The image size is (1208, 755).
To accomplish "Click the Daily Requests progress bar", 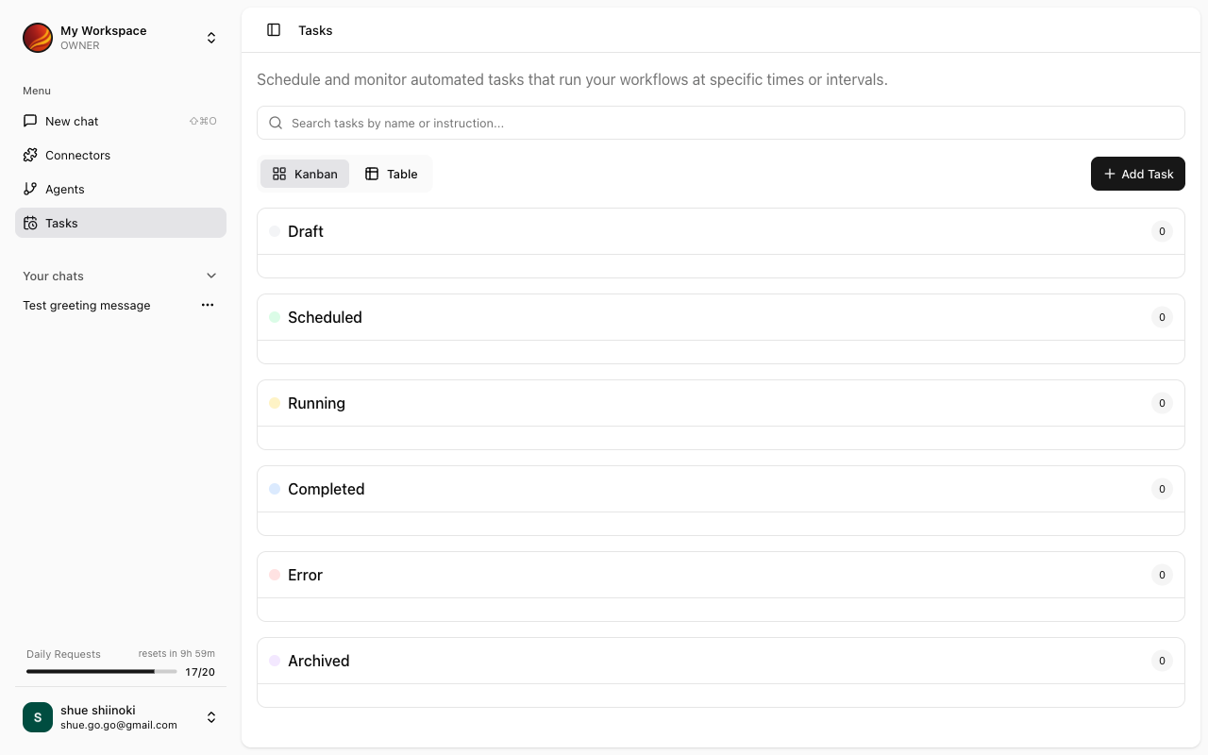I will pyautogui.click(x=101, y=671).
